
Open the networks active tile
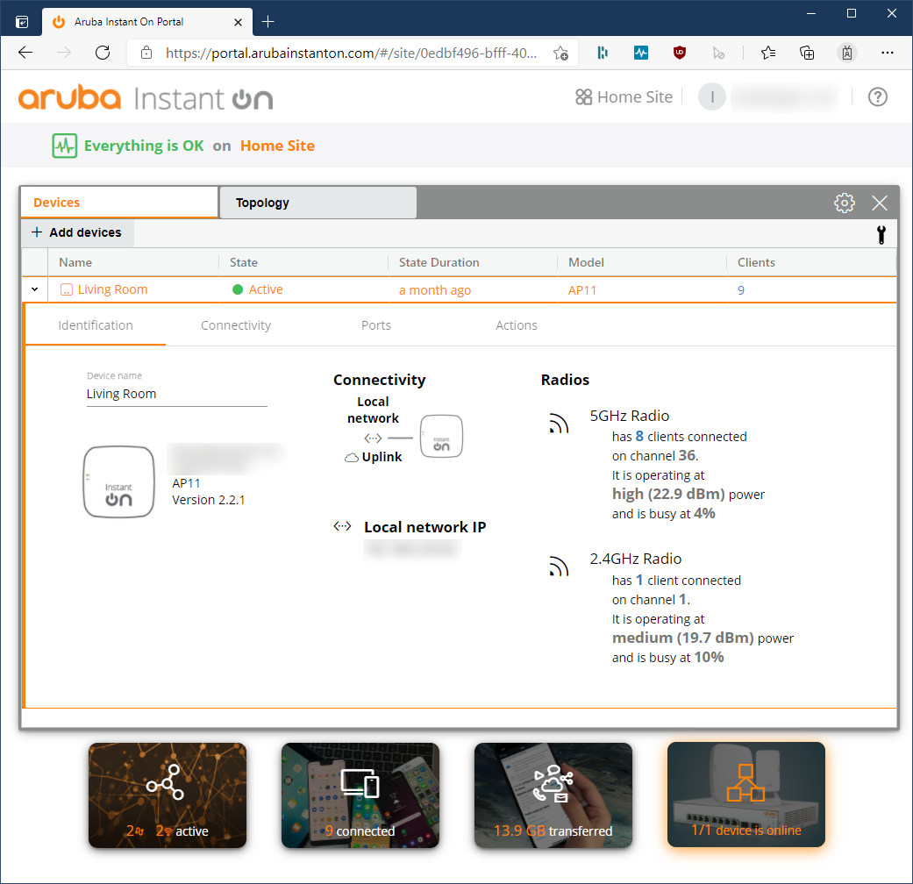coord(168,795)
